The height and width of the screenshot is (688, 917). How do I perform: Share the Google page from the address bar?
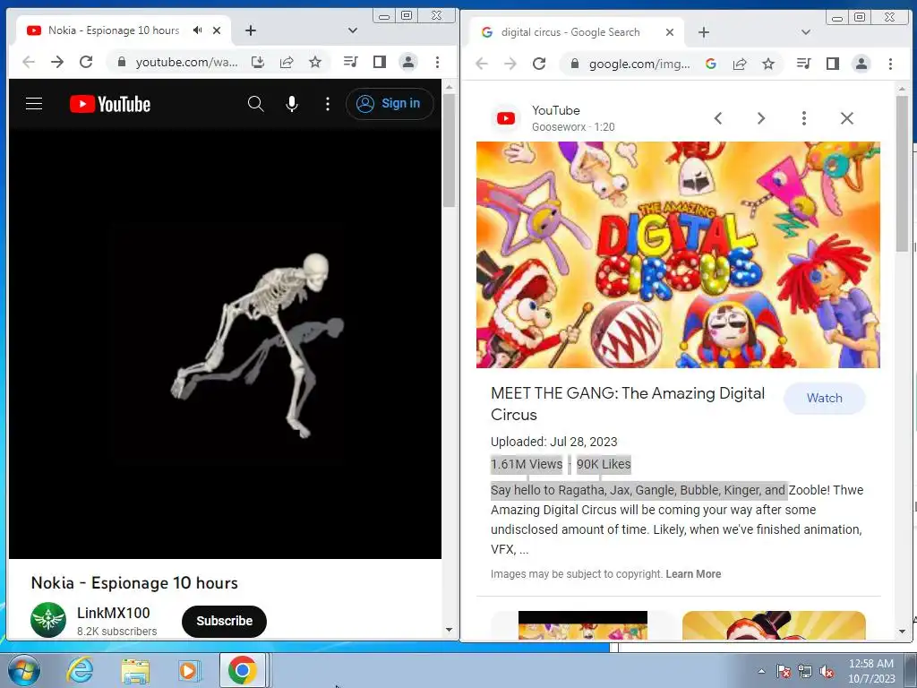pos(740,64)
